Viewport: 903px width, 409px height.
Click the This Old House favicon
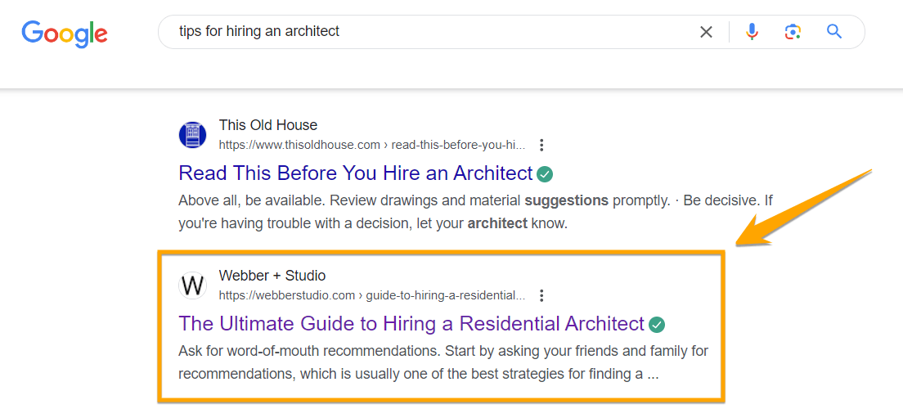point(192,135)
